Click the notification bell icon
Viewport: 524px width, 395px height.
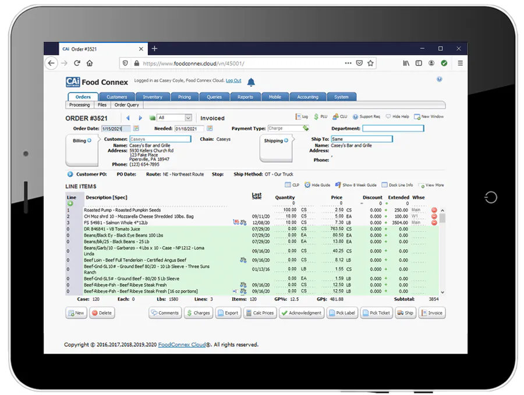coord(251,82)
